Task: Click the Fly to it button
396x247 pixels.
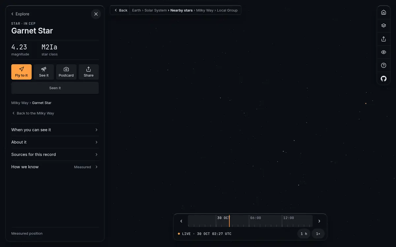Action: pos(21,72)
